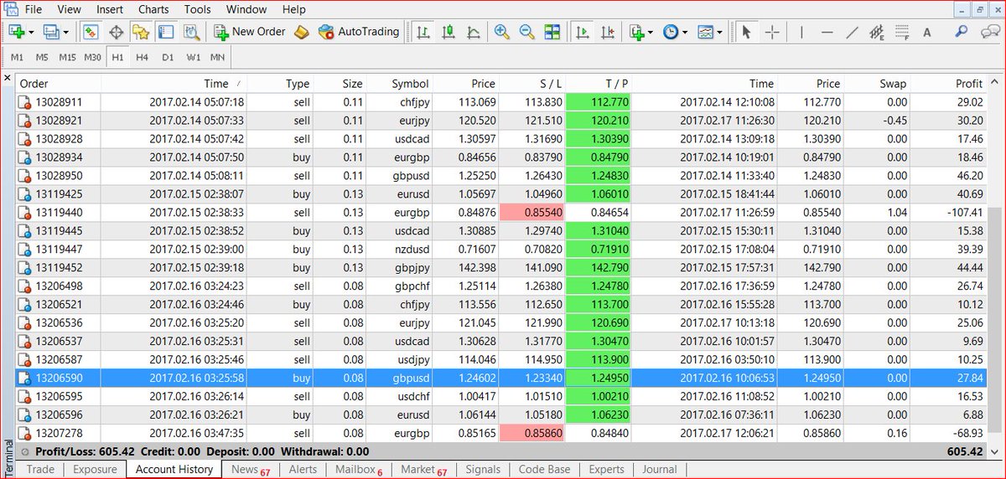The image size is (1006, 479).
Task: Switch timeframe to M30
Action: coord(93,57)
